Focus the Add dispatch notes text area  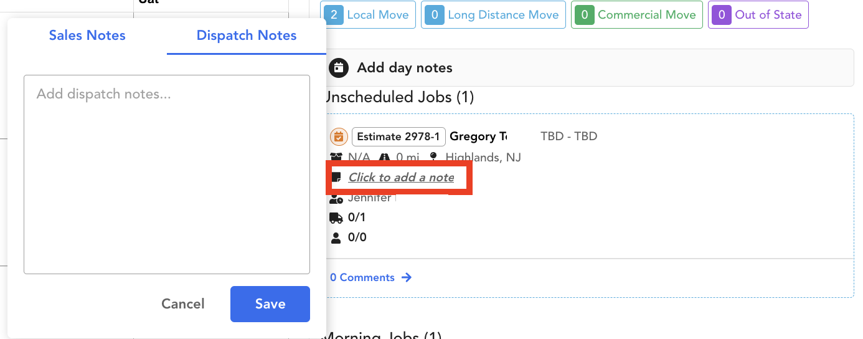click(x=167, y=174)
